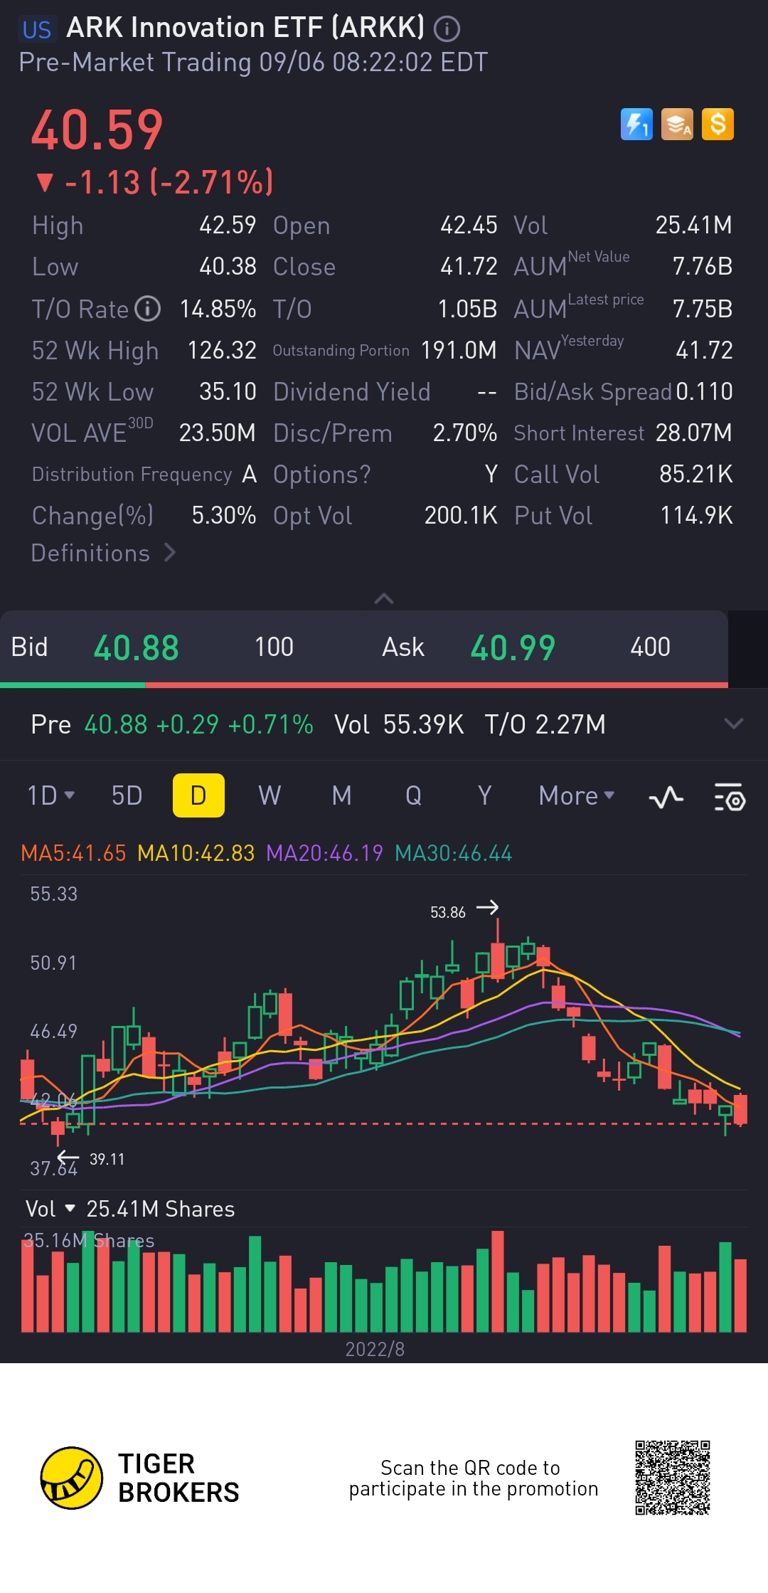This screenshot has height=1593, width=768.
Task: Tap the Put Vol value 114.9K
Action: coord(696,515)
